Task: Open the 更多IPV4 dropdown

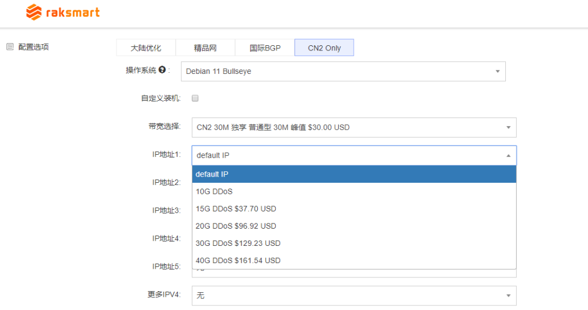Action: coord(354,296)
